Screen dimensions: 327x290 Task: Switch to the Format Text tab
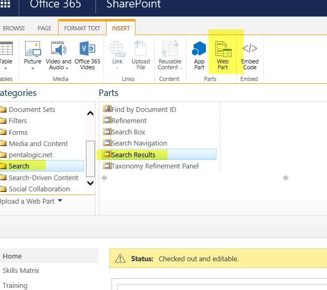click(x=82, y=28)
